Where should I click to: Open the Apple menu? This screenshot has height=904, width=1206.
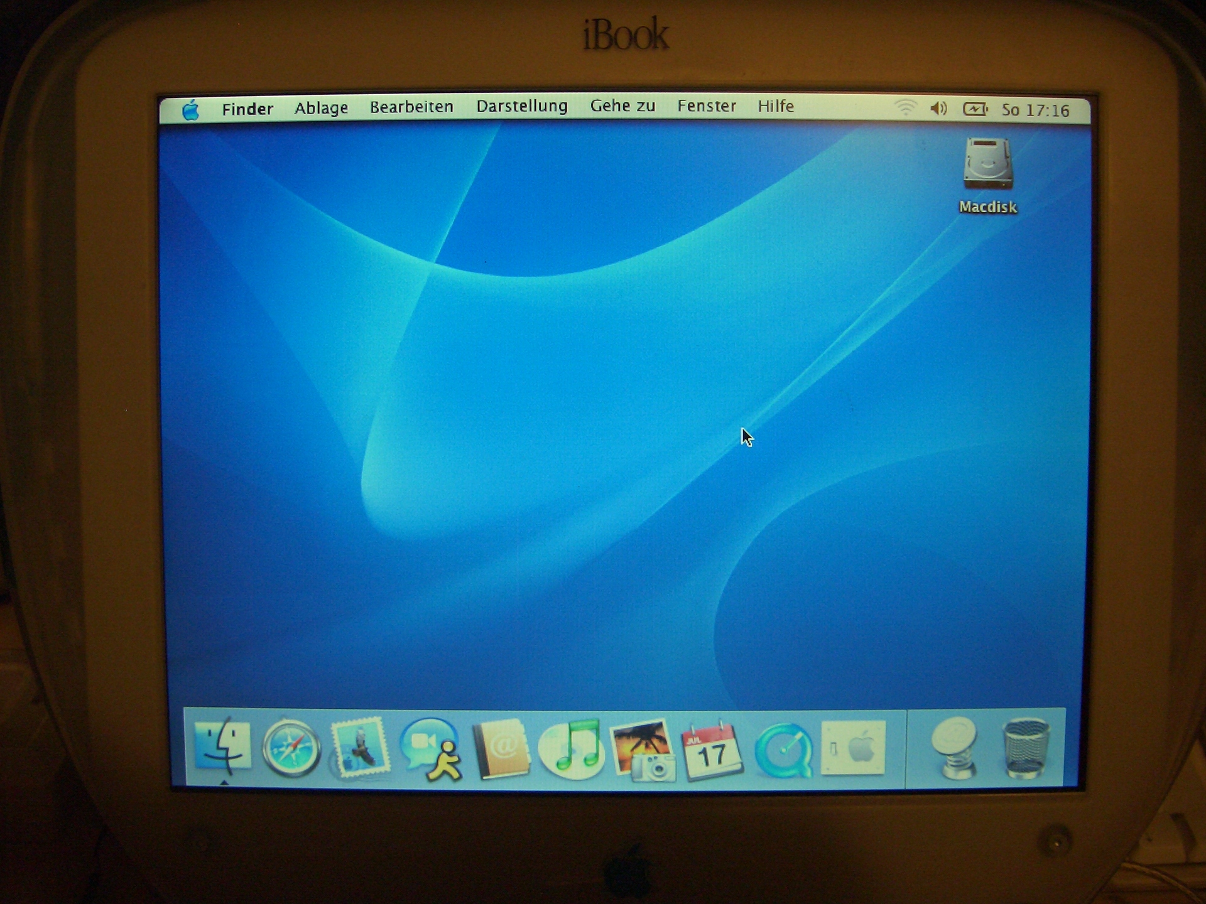click(190, 110)
